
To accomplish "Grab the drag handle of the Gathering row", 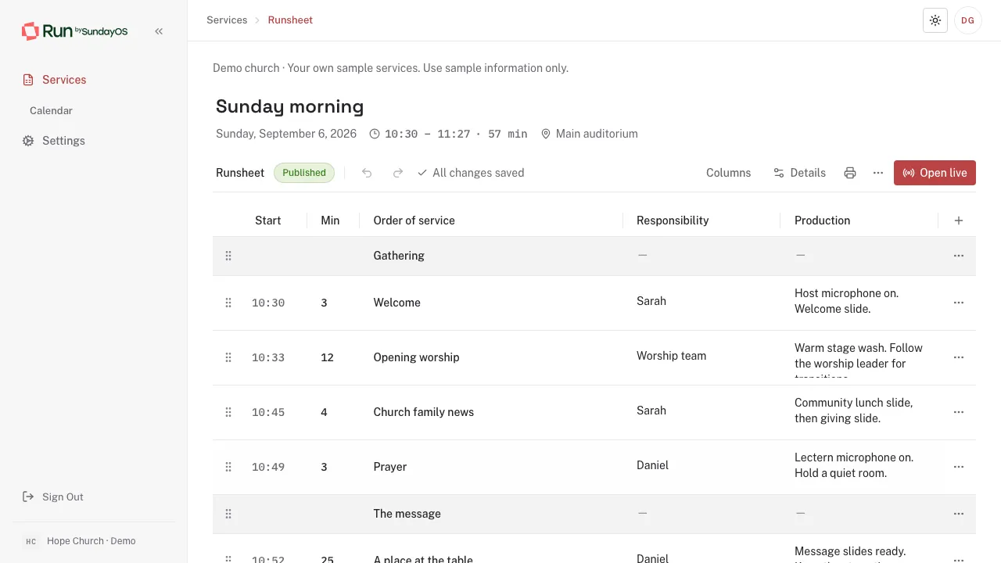I will tap(228, 256).
